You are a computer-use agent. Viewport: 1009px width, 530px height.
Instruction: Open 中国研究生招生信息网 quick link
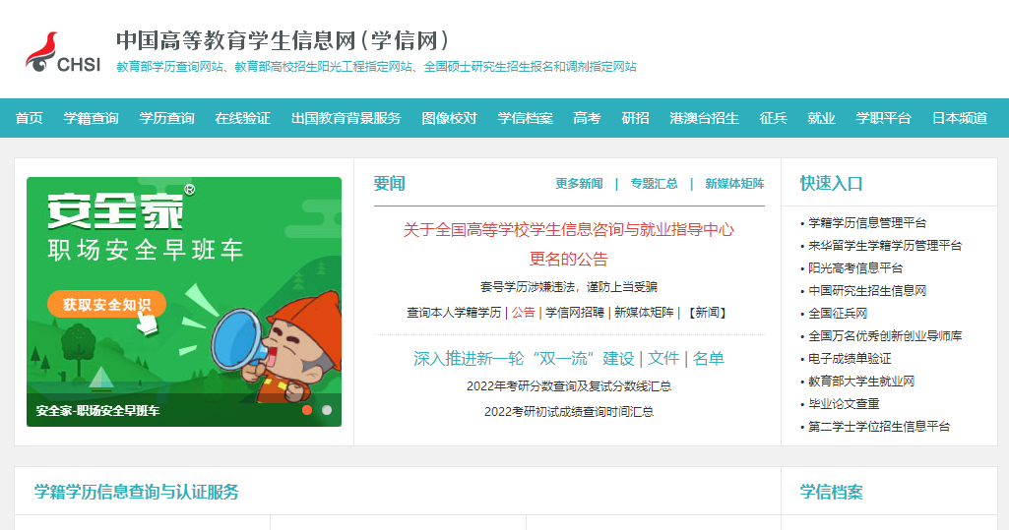click(867, 291)
